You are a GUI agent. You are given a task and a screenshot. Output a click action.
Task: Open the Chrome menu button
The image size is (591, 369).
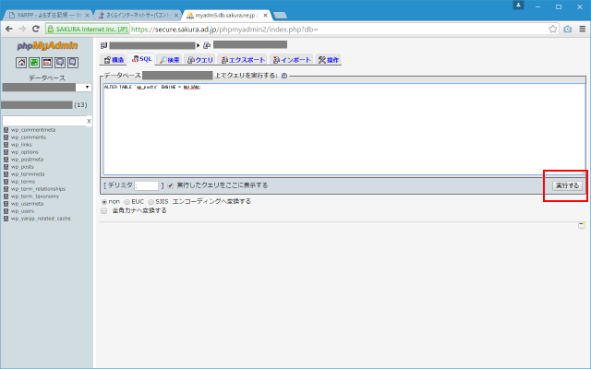click(x=581, y=29)
